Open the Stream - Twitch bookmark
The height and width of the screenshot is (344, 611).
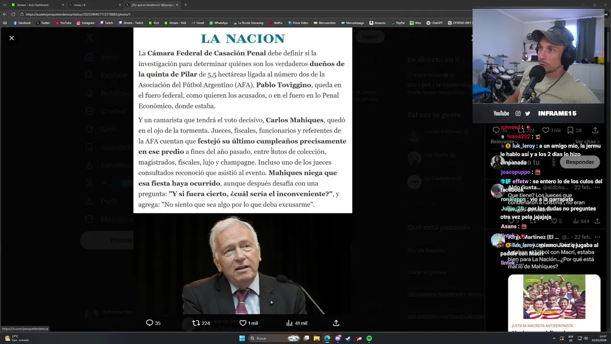tap(130, 23)
